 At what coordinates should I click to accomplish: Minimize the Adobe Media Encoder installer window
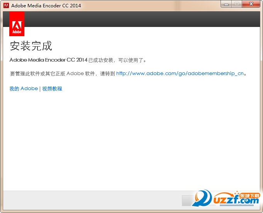click(x=226, y=4)
